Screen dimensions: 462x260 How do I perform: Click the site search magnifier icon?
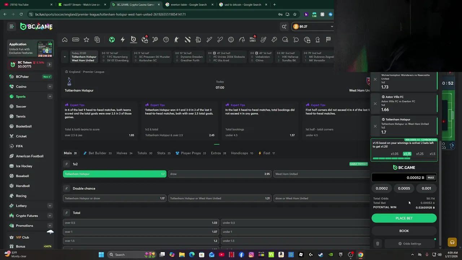pyautogui.click(x=284, y=26)
